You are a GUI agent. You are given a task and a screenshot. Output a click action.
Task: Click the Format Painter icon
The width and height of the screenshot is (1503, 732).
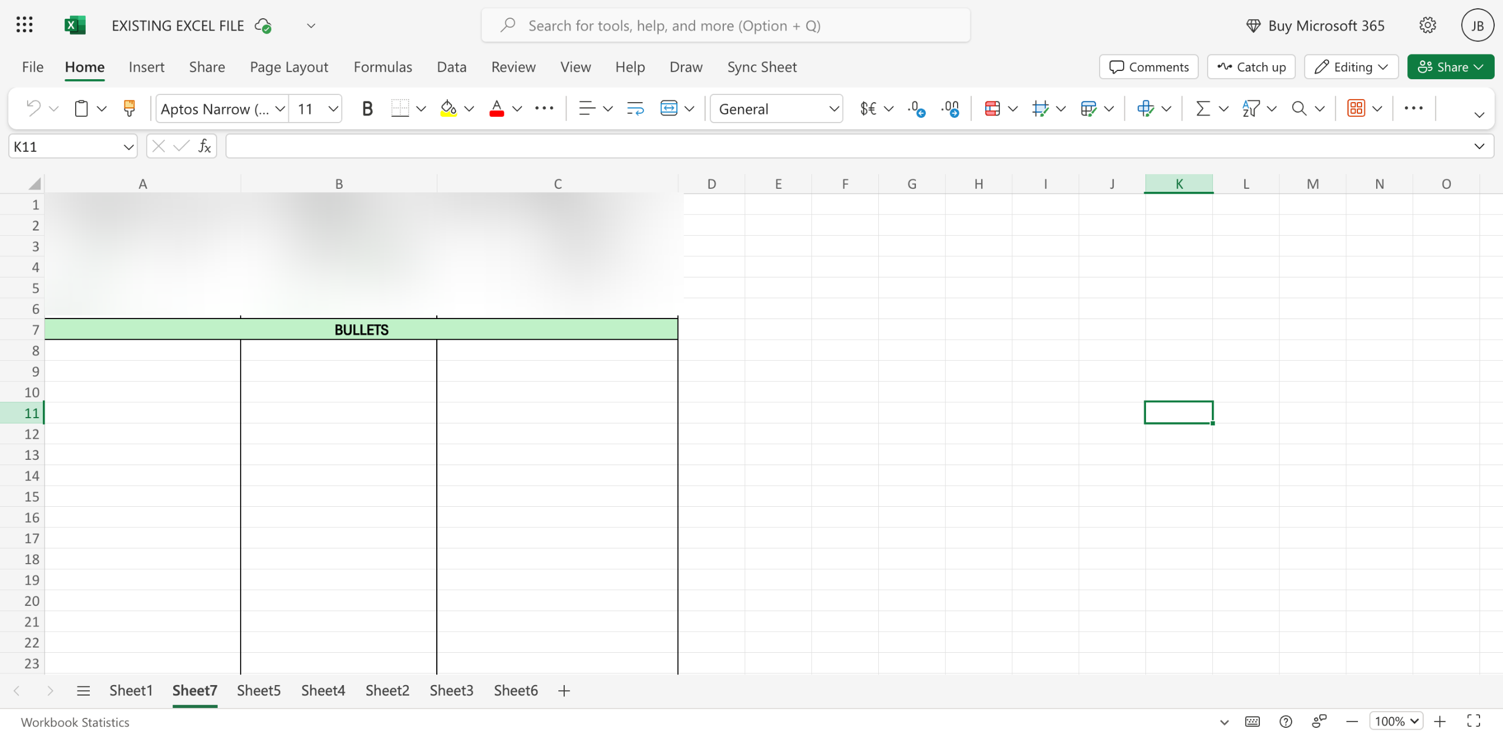129,109
